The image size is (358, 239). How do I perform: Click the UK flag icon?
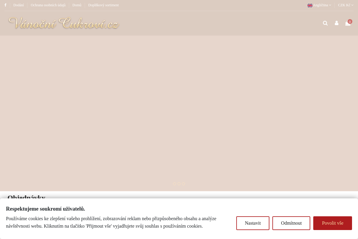point(310,5)
